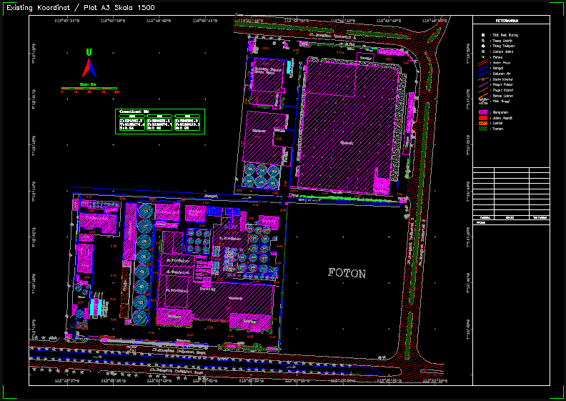
Task: Select the red Jalan Raya line sample
Action: click(x=483, y=62)
